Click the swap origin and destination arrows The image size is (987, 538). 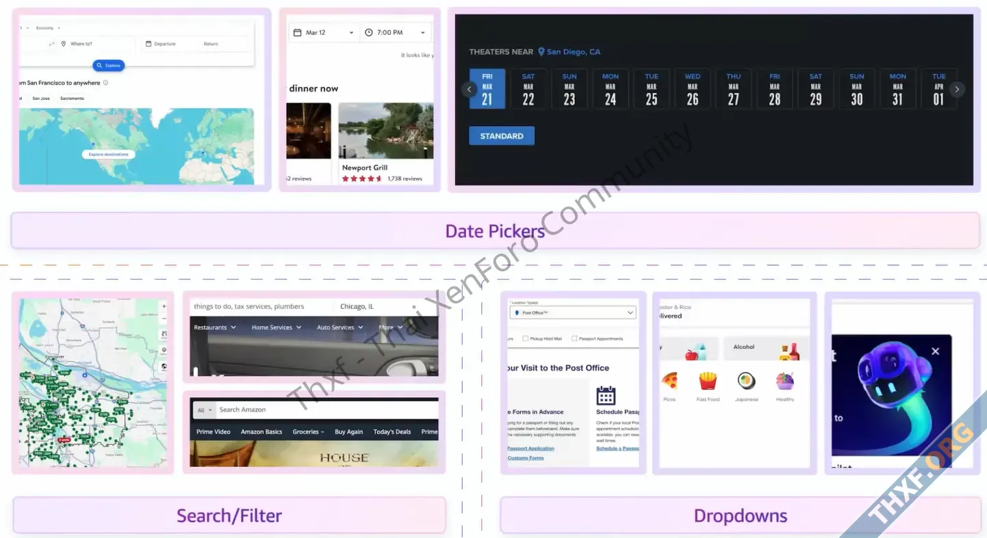(51, 44)
